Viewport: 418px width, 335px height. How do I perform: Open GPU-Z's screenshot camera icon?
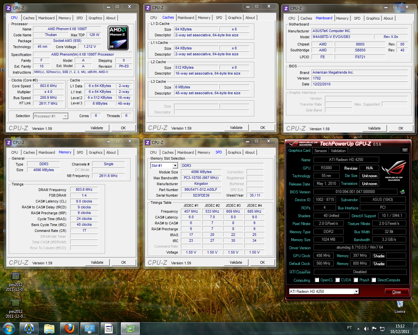(405, 150)
